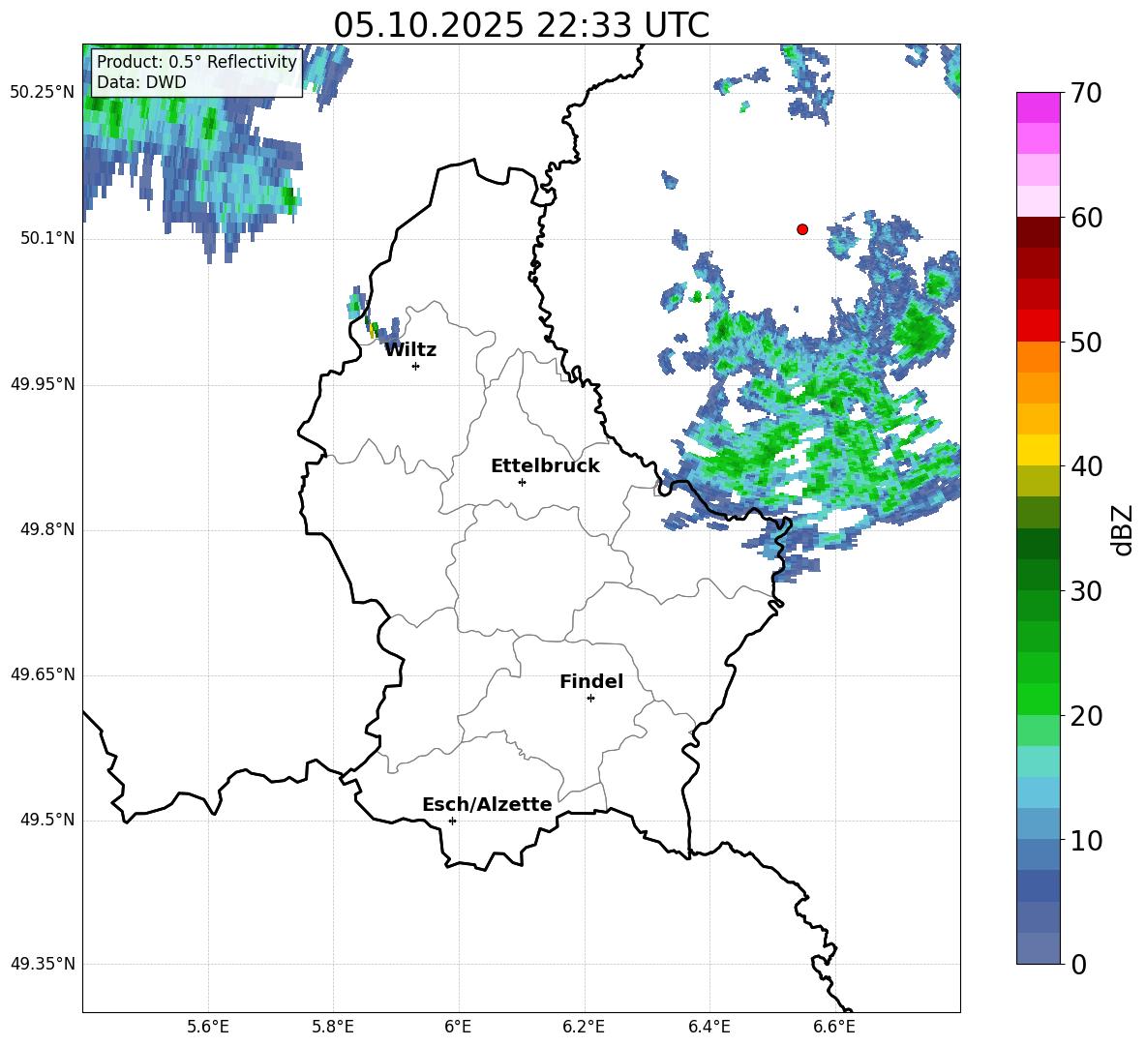The height and width of the screenshot is (1046, 1146).
Task: Click the 6.4°E longitude label
Action: tap(709, 1028)
